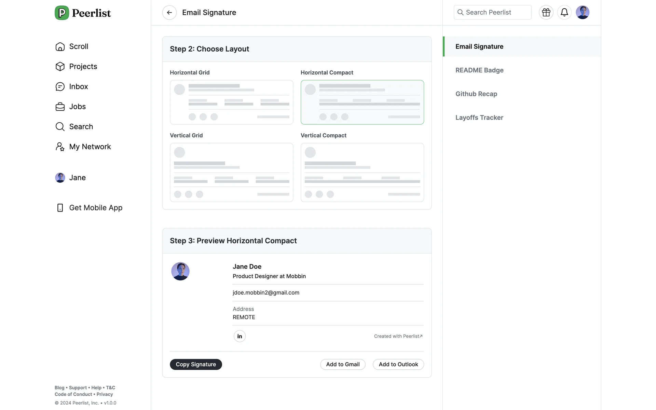
Task: Open the gift rewards icon
Action: [546, 13]
